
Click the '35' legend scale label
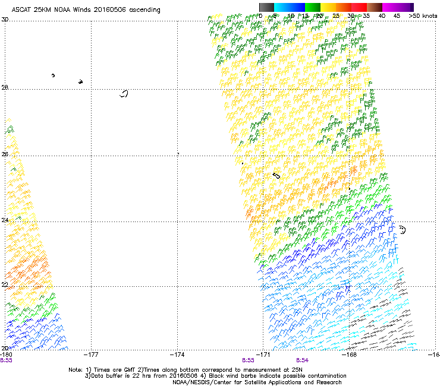366,16
